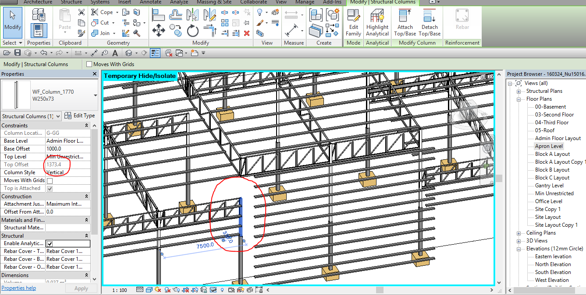Click the red Delete X icon
Viewport: 586px width, 295px height.
pos(247,33)
